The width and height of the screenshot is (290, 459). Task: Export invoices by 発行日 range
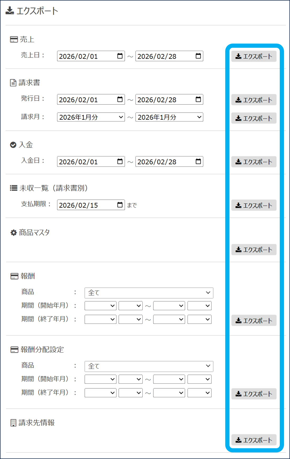tap(254, 100)
